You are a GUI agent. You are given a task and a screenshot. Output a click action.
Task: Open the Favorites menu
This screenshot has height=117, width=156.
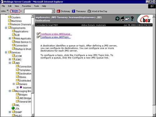(27, 6)
